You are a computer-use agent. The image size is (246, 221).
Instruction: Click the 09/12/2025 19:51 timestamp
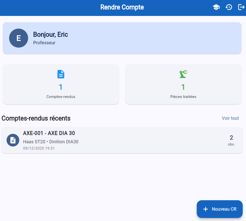[x=39, y=148]
